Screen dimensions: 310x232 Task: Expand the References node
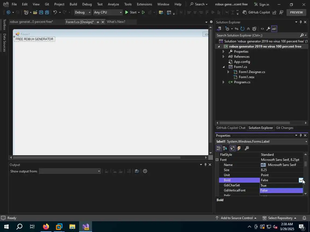point(223,57)
